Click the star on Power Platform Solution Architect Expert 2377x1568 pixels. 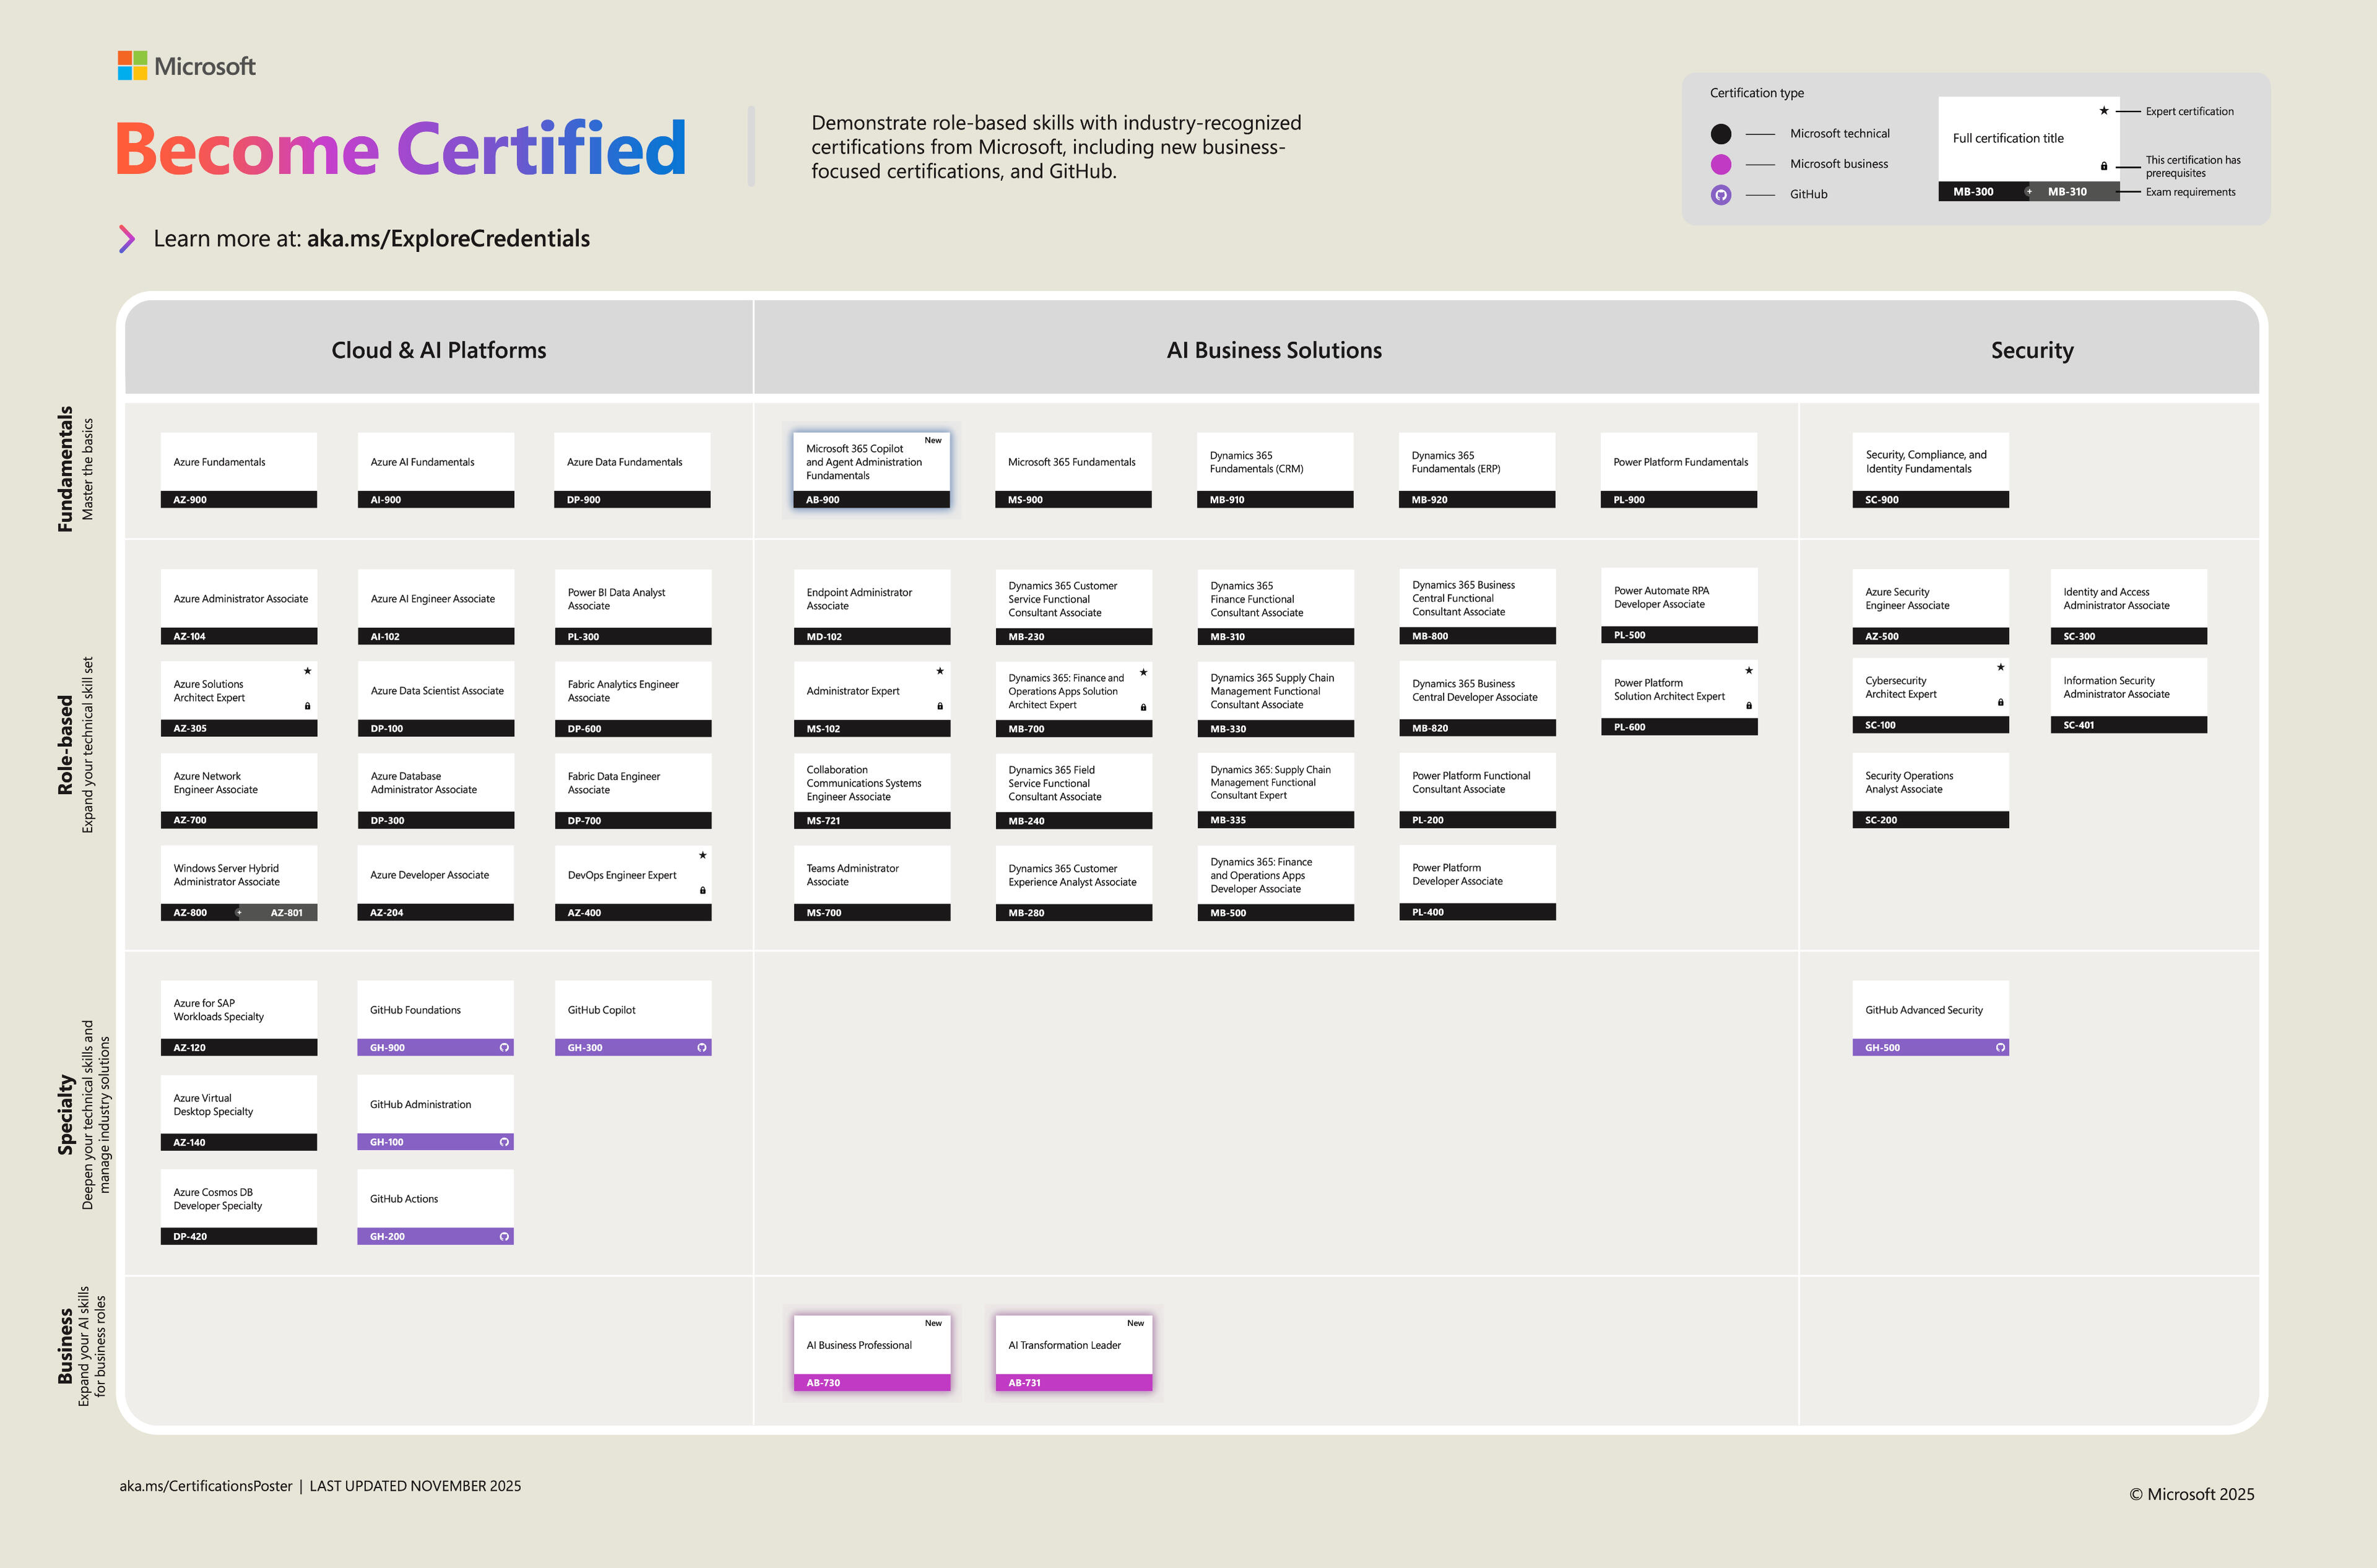point(1749,670)
